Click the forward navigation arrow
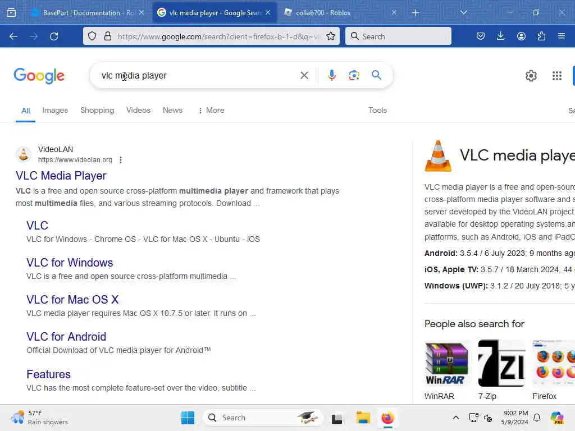The height and width of the screenshot is (431, 575). [x=34, y=36]
